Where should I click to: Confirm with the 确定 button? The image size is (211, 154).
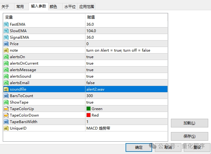139,148
